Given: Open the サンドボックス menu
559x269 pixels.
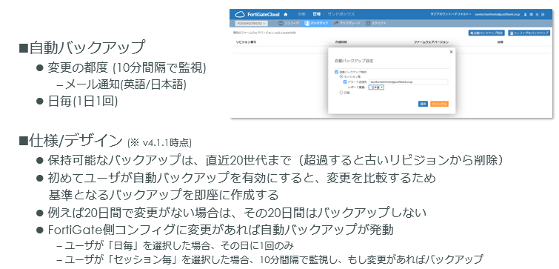Looking at the screenshot, I should coord(341,14).
